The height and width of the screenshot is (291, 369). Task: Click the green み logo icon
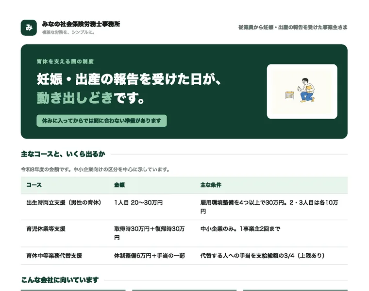tap(29, 28)
